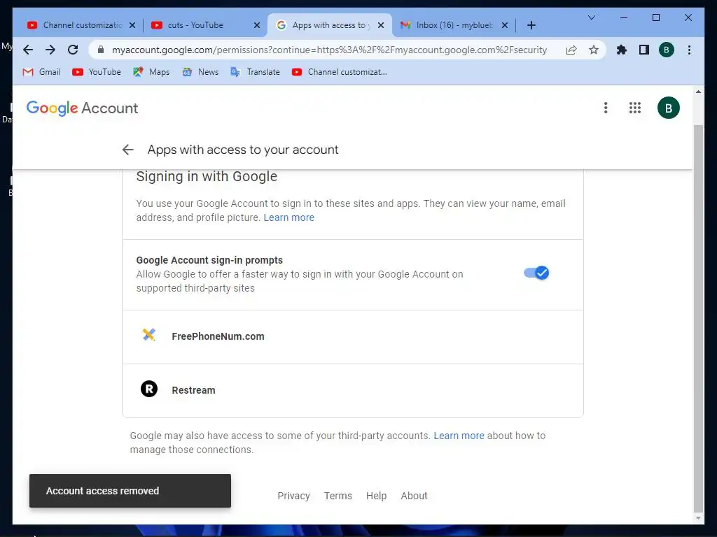Click Google Account sign-in prompts label
This screenshot has height=537, width=717.
pyautogui.click(x=209, y=260)
